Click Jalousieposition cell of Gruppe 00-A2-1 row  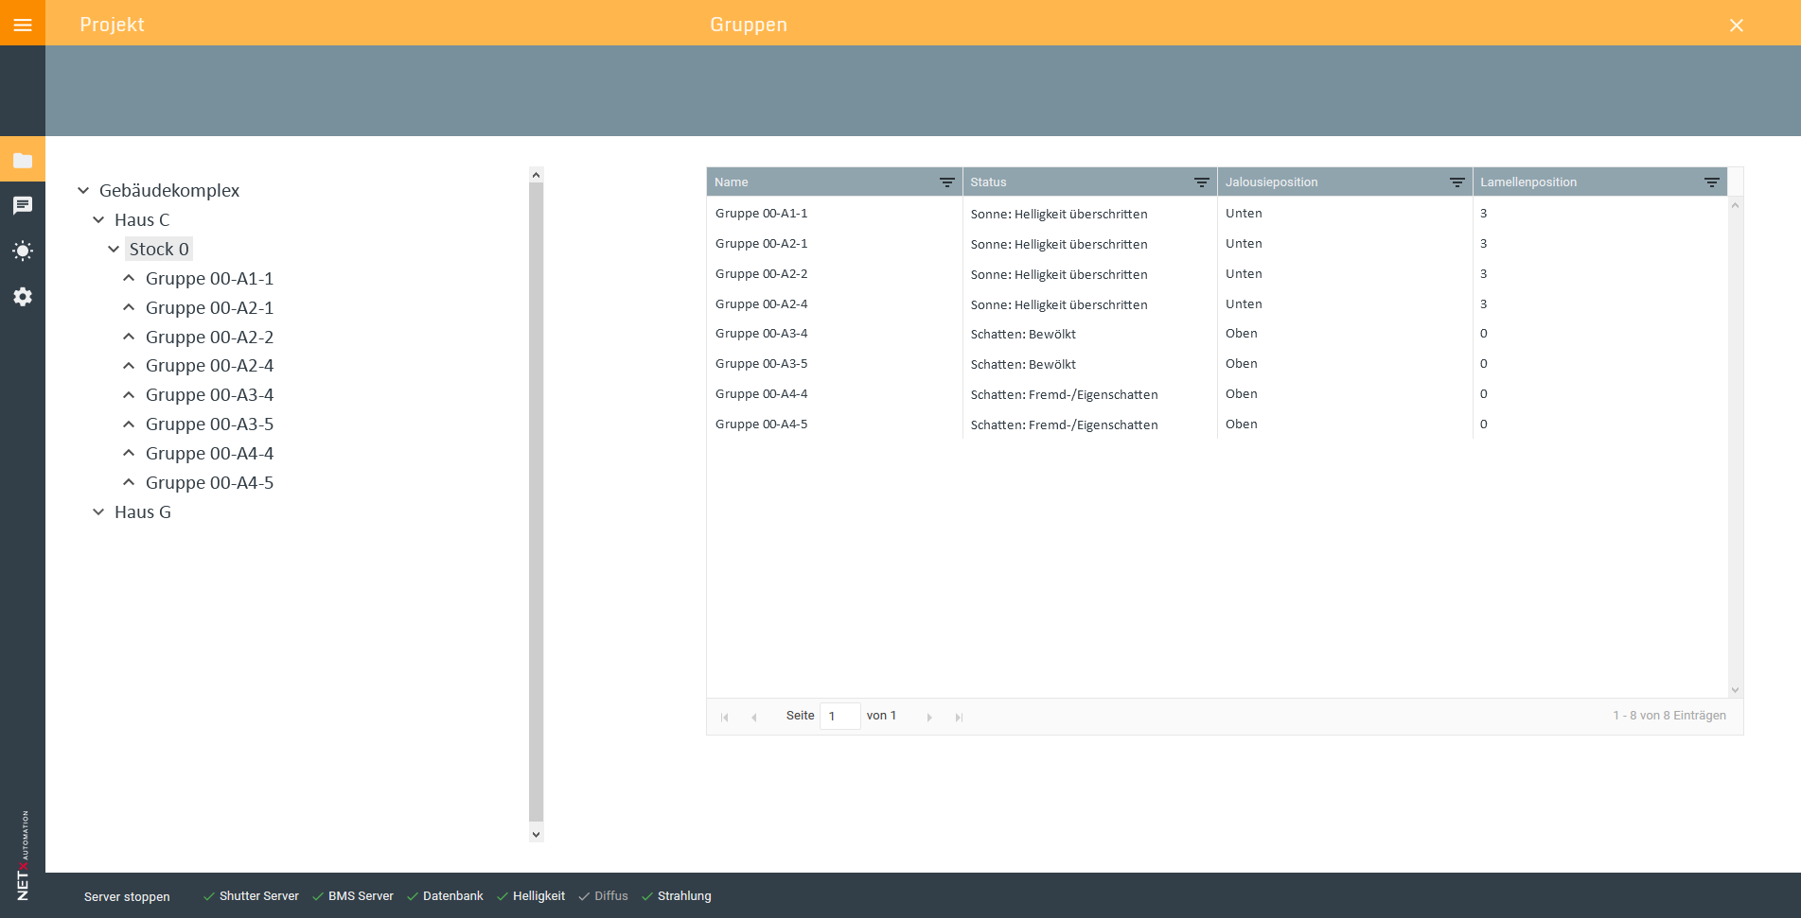pyautogui.click(x=1345, y=244)
